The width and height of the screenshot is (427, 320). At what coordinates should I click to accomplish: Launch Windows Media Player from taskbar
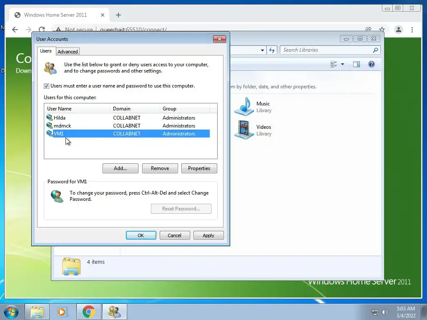(x=63, y=312)
